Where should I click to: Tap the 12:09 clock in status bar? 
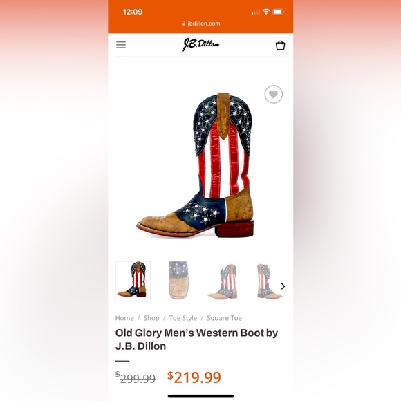point(133,12)
